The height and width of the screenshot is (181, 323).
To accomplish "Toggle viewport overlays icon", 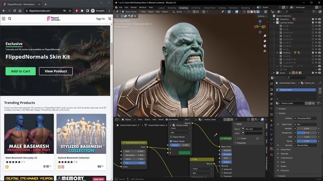I will 237,12.
